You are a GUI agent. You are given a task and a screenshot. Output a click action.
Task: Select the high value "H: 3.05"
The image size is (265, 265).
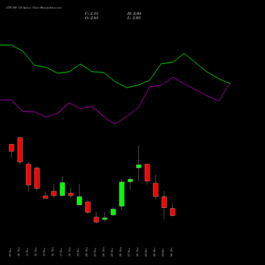coord(134,14)
